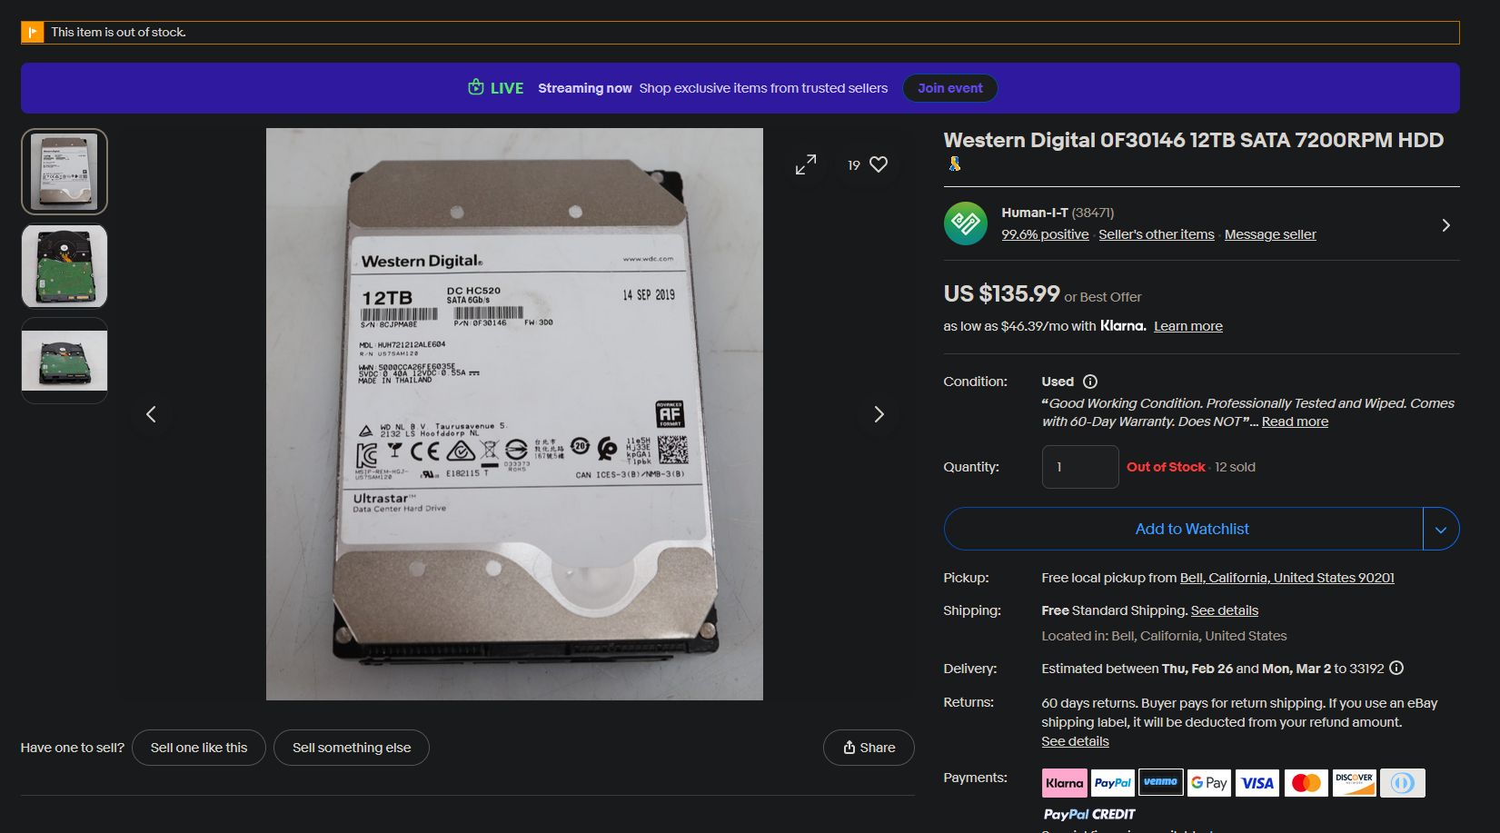Screen dimensions: 1500x833
Task: Click the Mastercard payment icon
Action: 1306,782
